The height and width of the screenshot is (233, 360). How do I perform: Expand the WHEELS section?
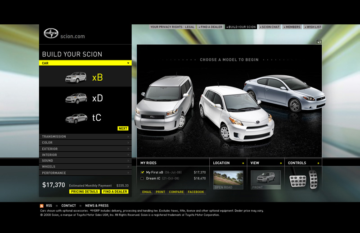click(x=85, y=167)
